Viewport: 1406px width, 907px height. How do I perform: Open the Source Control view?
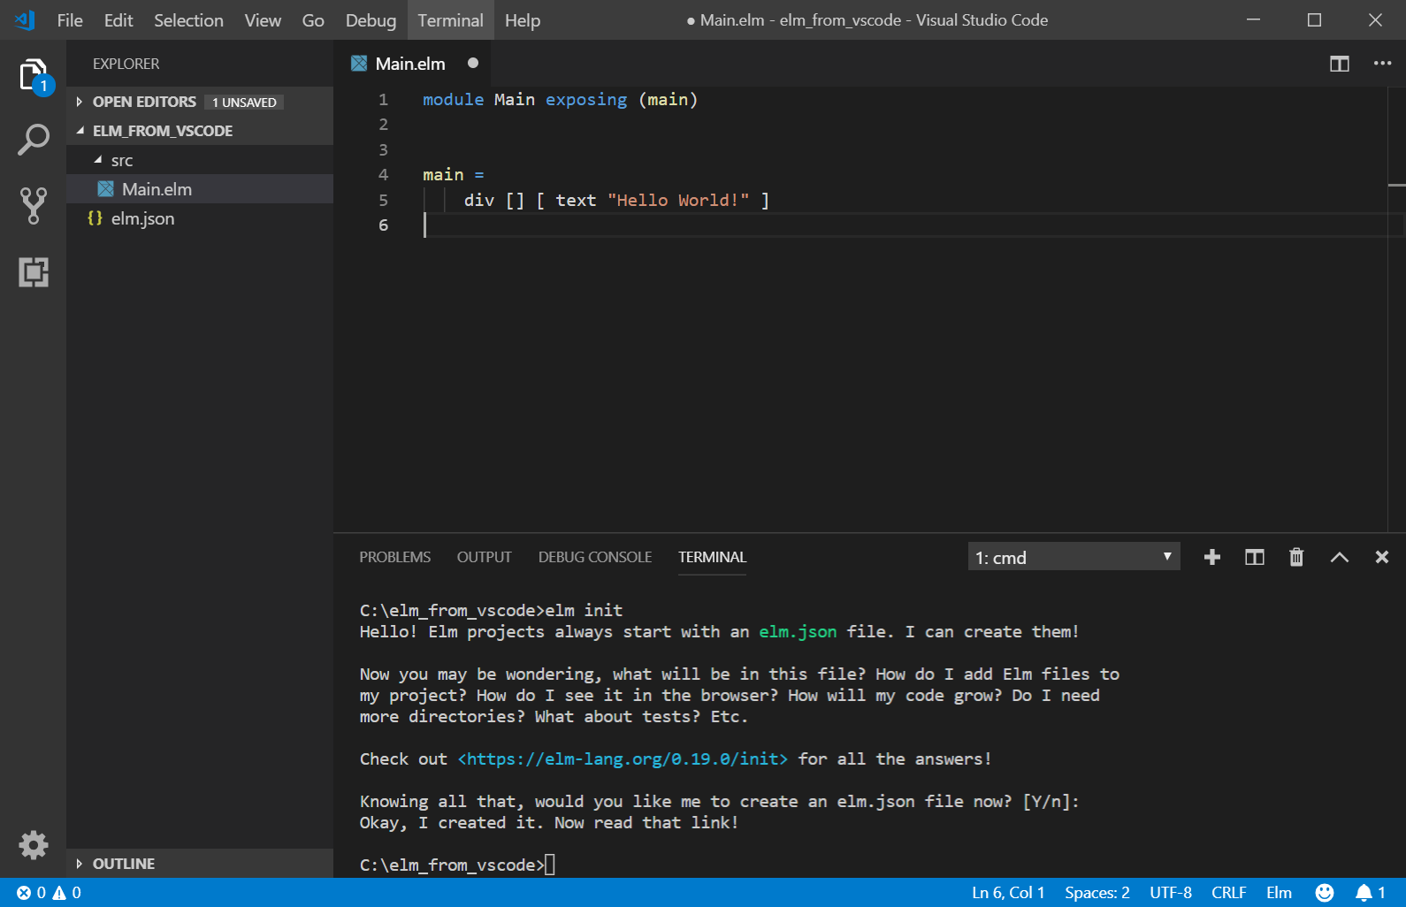click(34, 205)
